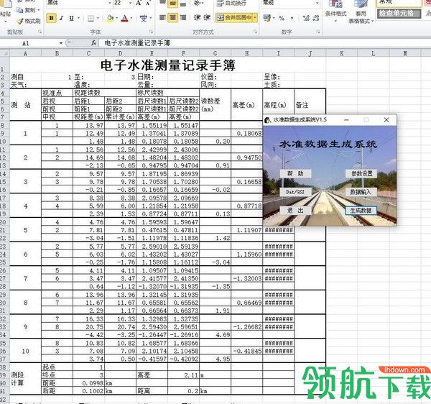This screenshot has height=404, width=431.
Task: Click the phonetic guide (文) icon
Action: pyautogui.click(x=143, y=18)
